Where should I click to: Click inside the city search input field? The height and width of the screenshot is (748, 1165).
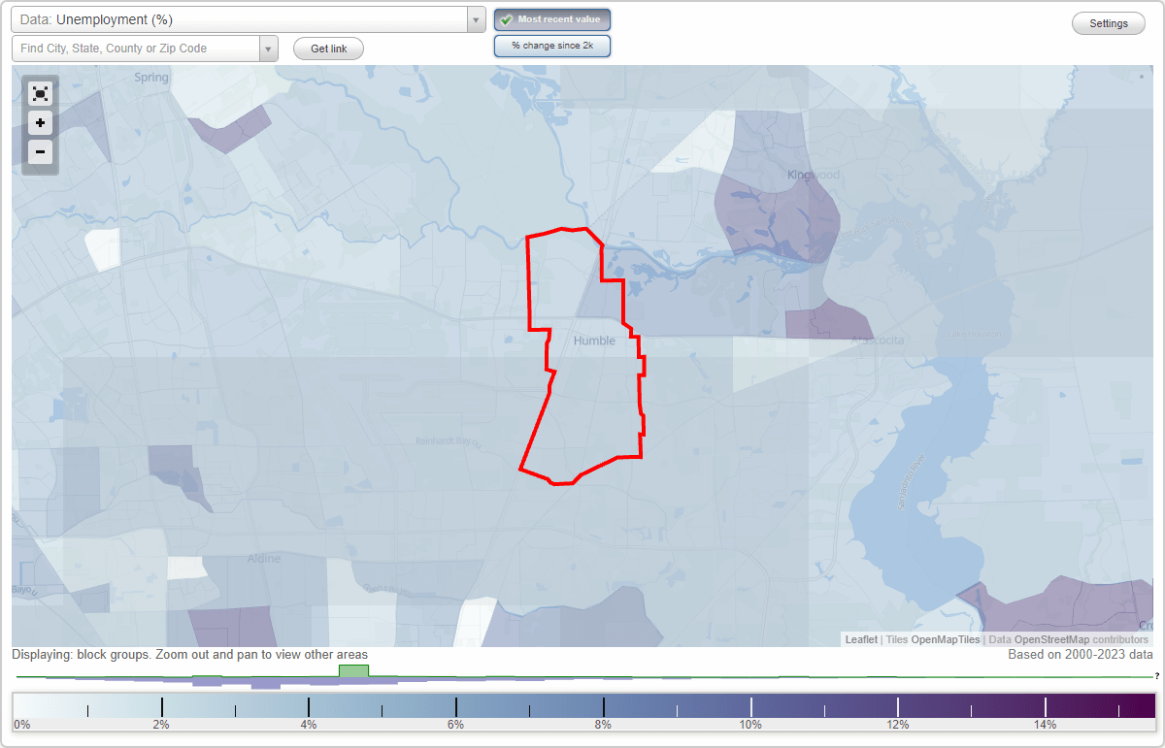pyautogui.click(x=136, y=47)
